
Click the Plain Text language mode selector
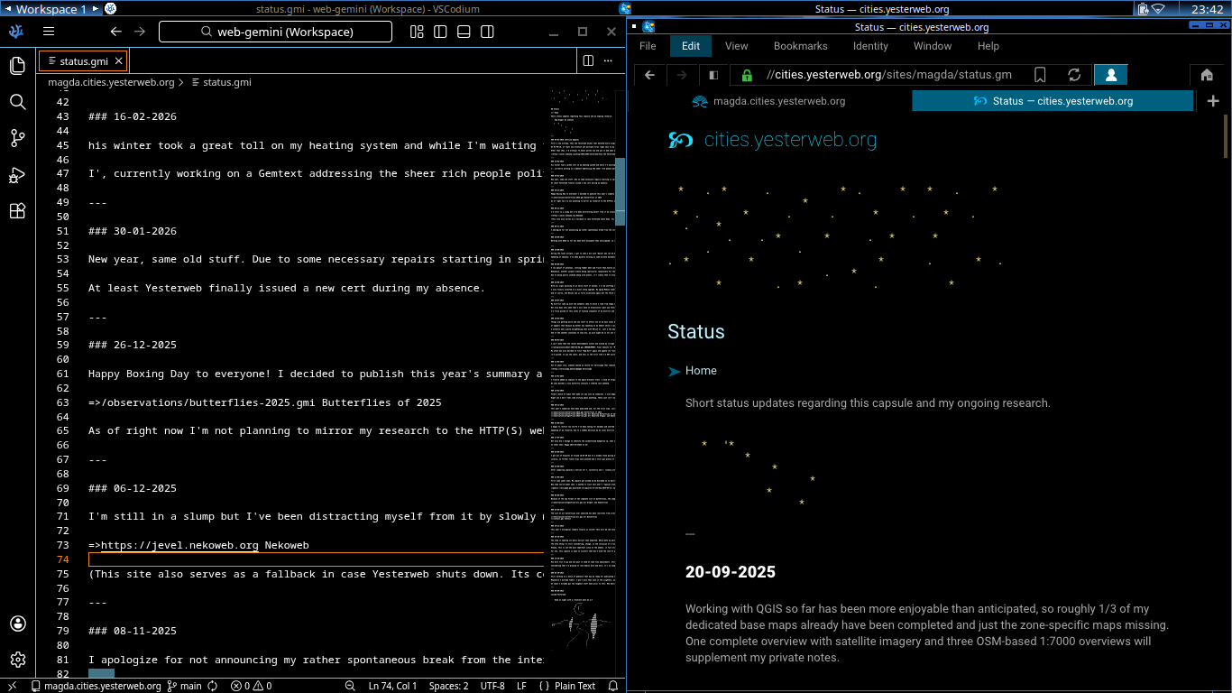(x=575, y=685)
